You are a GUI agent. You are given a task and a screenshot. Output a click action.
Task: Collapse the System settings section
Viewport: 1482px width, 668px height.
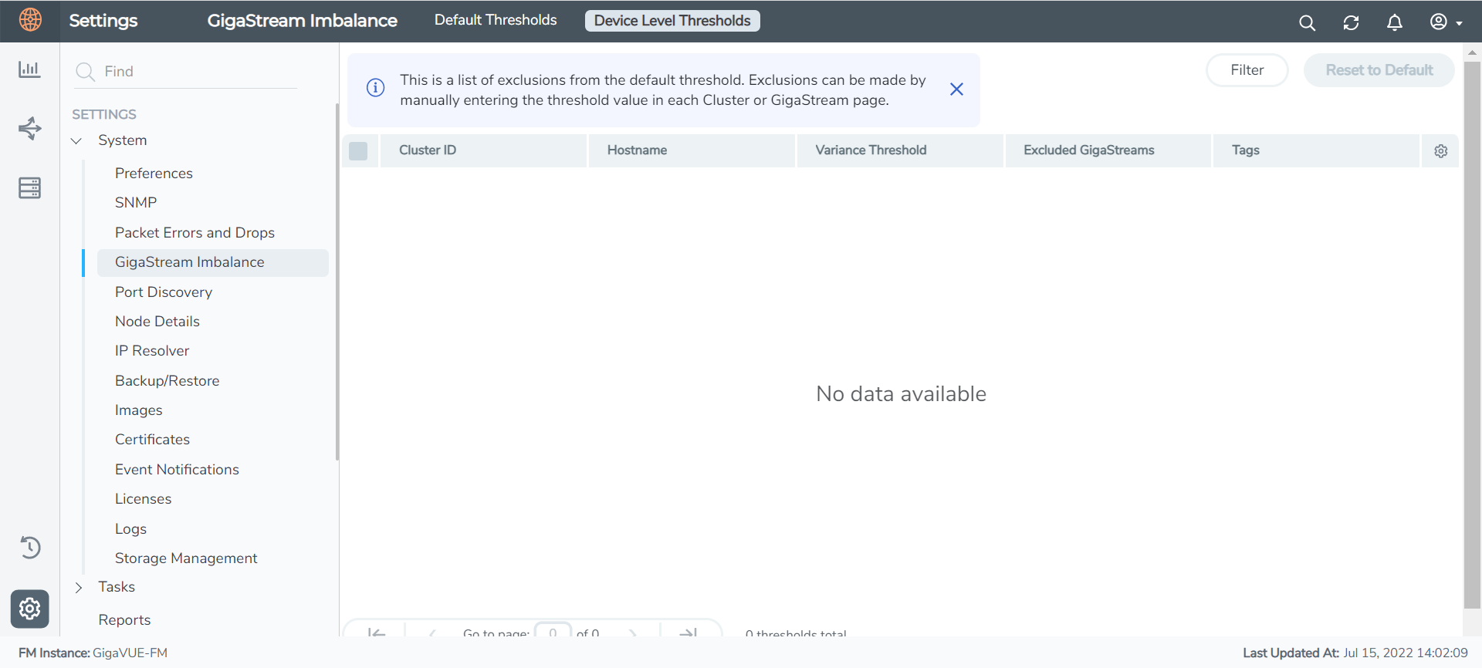coord(76,140)
